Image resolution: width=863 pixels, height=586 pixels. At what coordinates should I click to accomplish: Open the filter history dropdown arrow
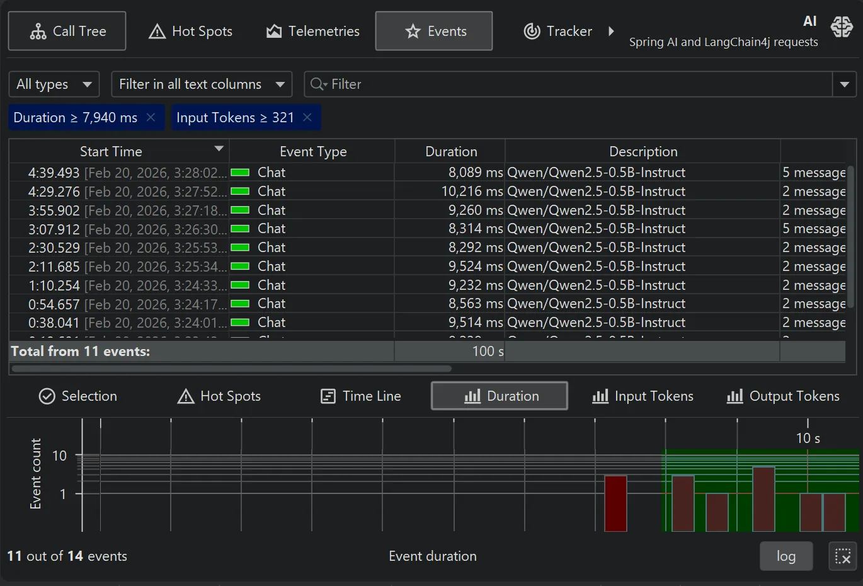(844, 84)
